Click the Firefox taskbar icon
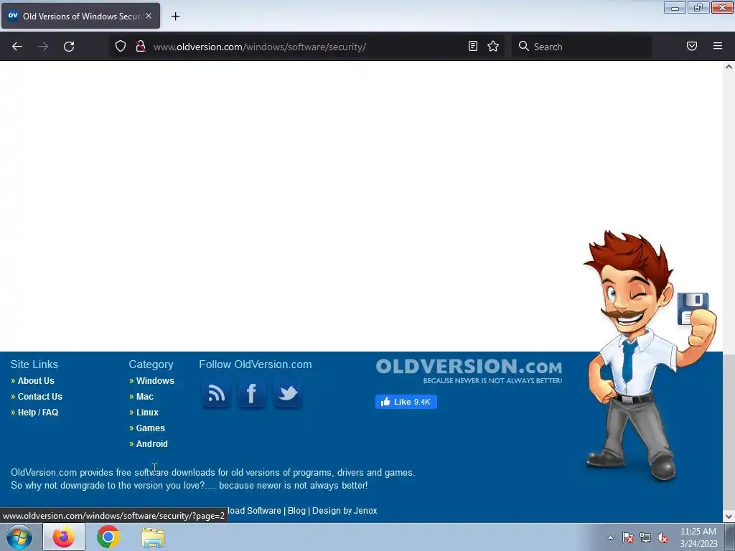 (x=64, y=537)
